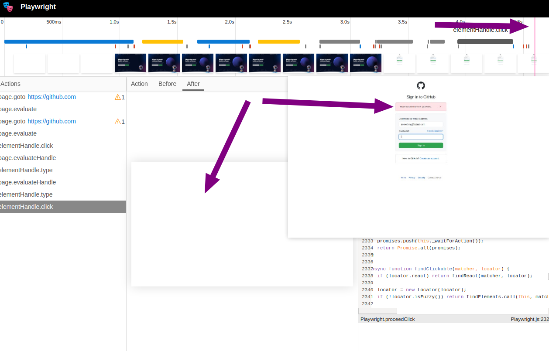
Task: Select the second page.evaluateHandle action
Action: (63, 182)
